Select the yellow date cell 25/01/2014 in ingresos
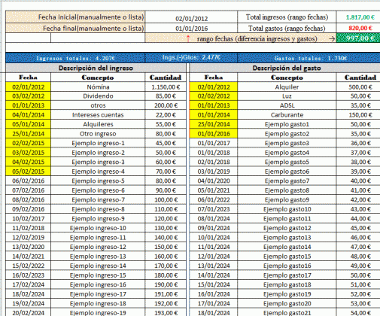The height and width of the screenshot is (316, 380). point(28,134)
